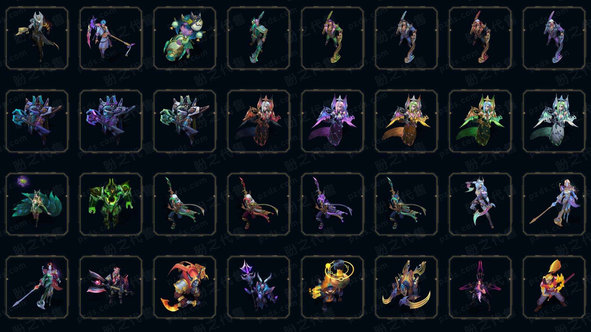
Task: Select the pink-purple winged Morgana chroma
Action: (x=332, y=121)
